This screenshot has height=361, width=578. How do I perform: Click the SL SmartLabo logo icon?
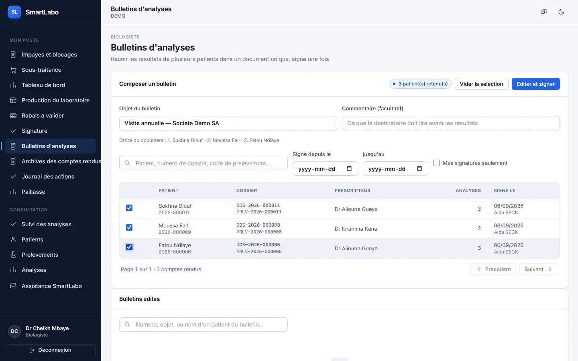coord(14,12)
